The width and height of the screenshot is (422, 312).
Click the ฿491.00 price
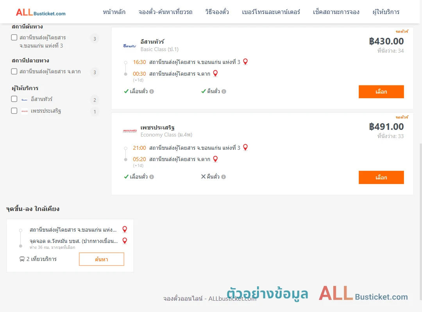coord(386,127)
